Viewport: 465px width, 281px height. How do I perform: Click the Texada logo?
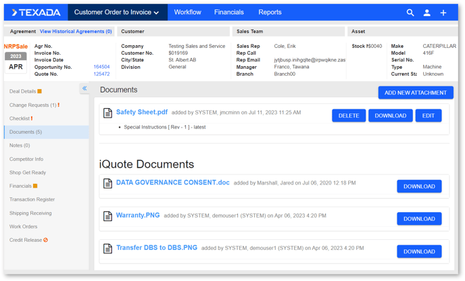(36, 12)
